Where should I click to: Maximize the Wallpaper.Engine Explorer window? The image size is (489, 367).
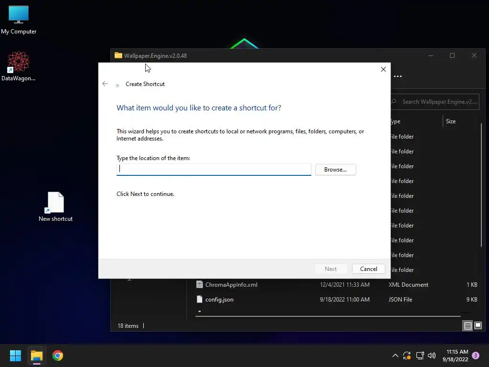click(452, 55)
